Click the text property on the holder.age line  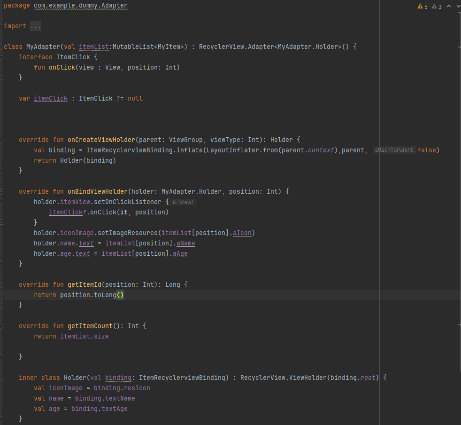click(83, 253)
